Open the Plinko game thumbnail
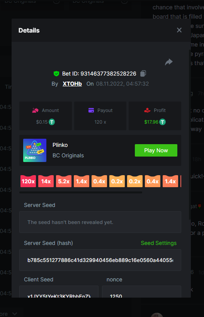Viewport: 204px width, 317px height. coord(35,150)
